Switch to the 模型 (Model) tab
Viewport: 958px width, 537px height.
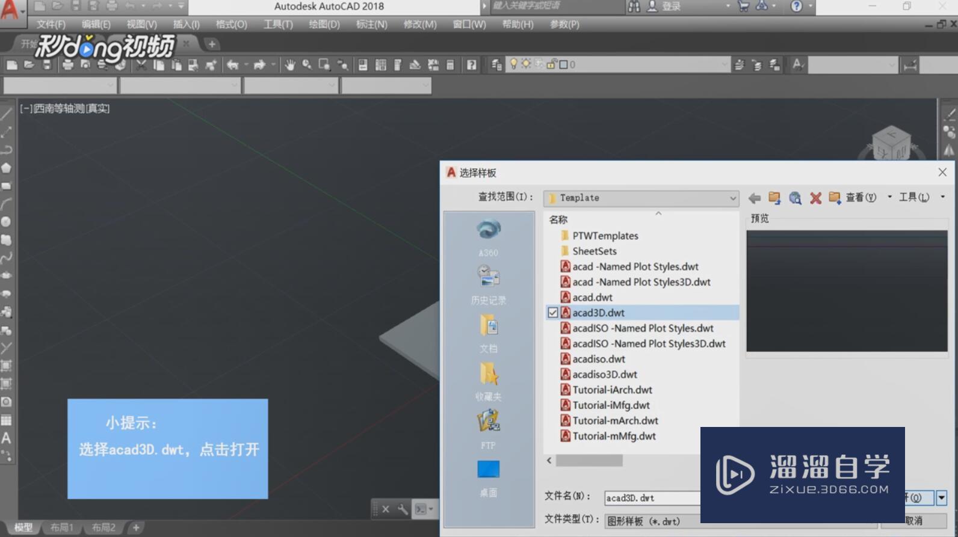[x=23, y=527]
